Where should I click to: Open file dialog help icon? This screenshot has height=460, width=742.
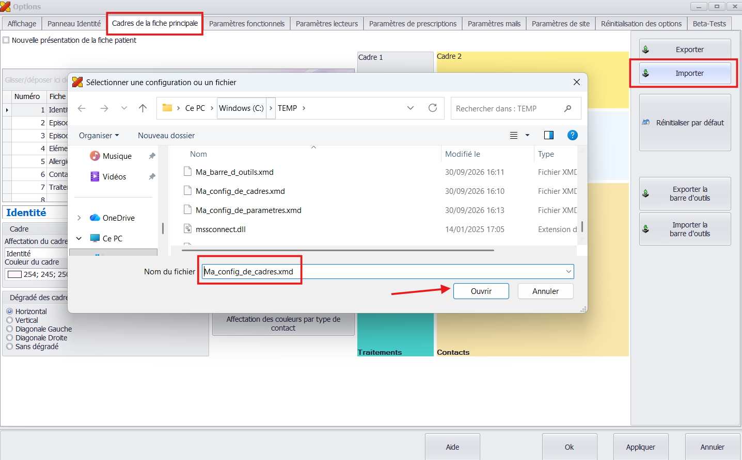pyautogui.click(x=572, y=135)
